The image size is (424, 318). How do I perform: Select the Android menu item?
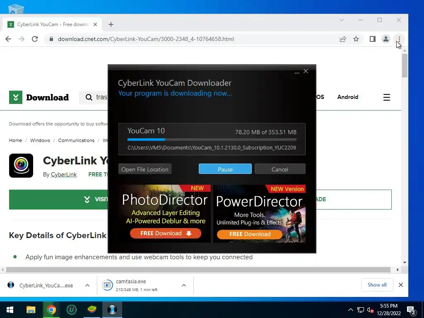point(348,97)
